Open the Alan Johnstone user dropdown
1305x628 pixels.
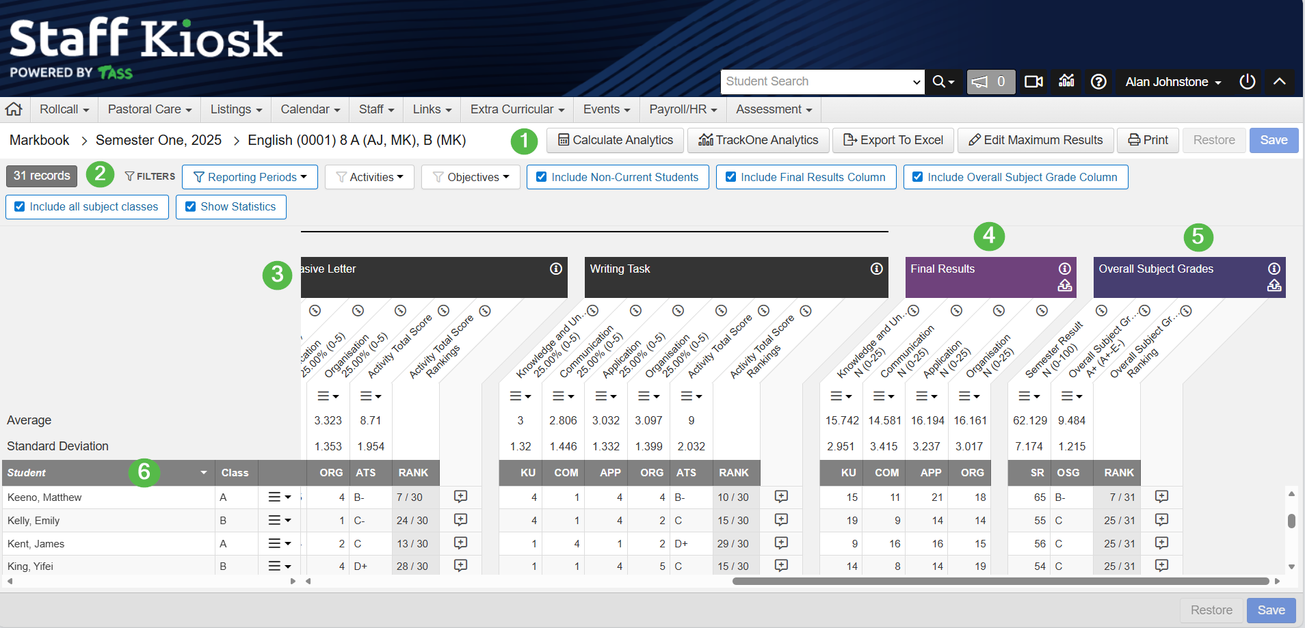click(1173, 82)
